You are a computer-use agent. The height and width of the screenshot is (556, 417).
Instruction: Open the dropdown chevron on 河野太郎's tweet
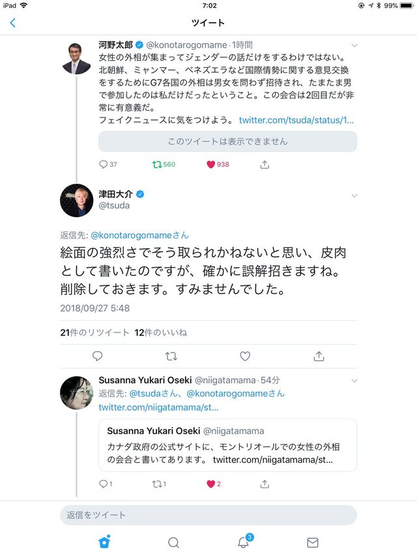[x=354, y=46]
